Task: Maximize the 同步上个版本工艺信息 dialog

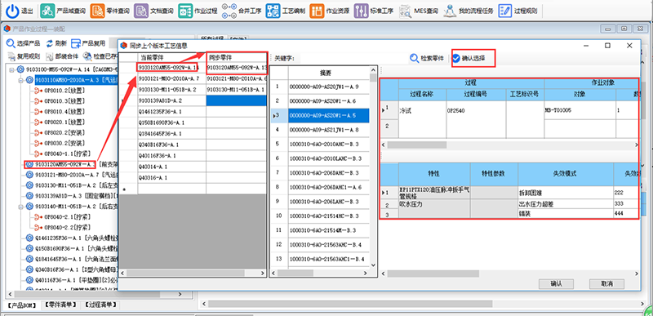Action: [x=607, y=45]
